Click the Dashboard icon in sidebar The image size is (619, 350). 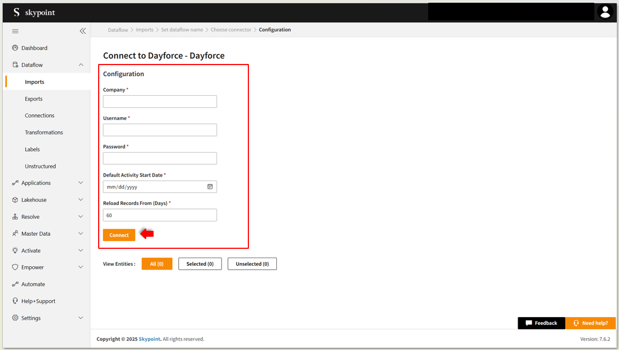click(15, 48)
